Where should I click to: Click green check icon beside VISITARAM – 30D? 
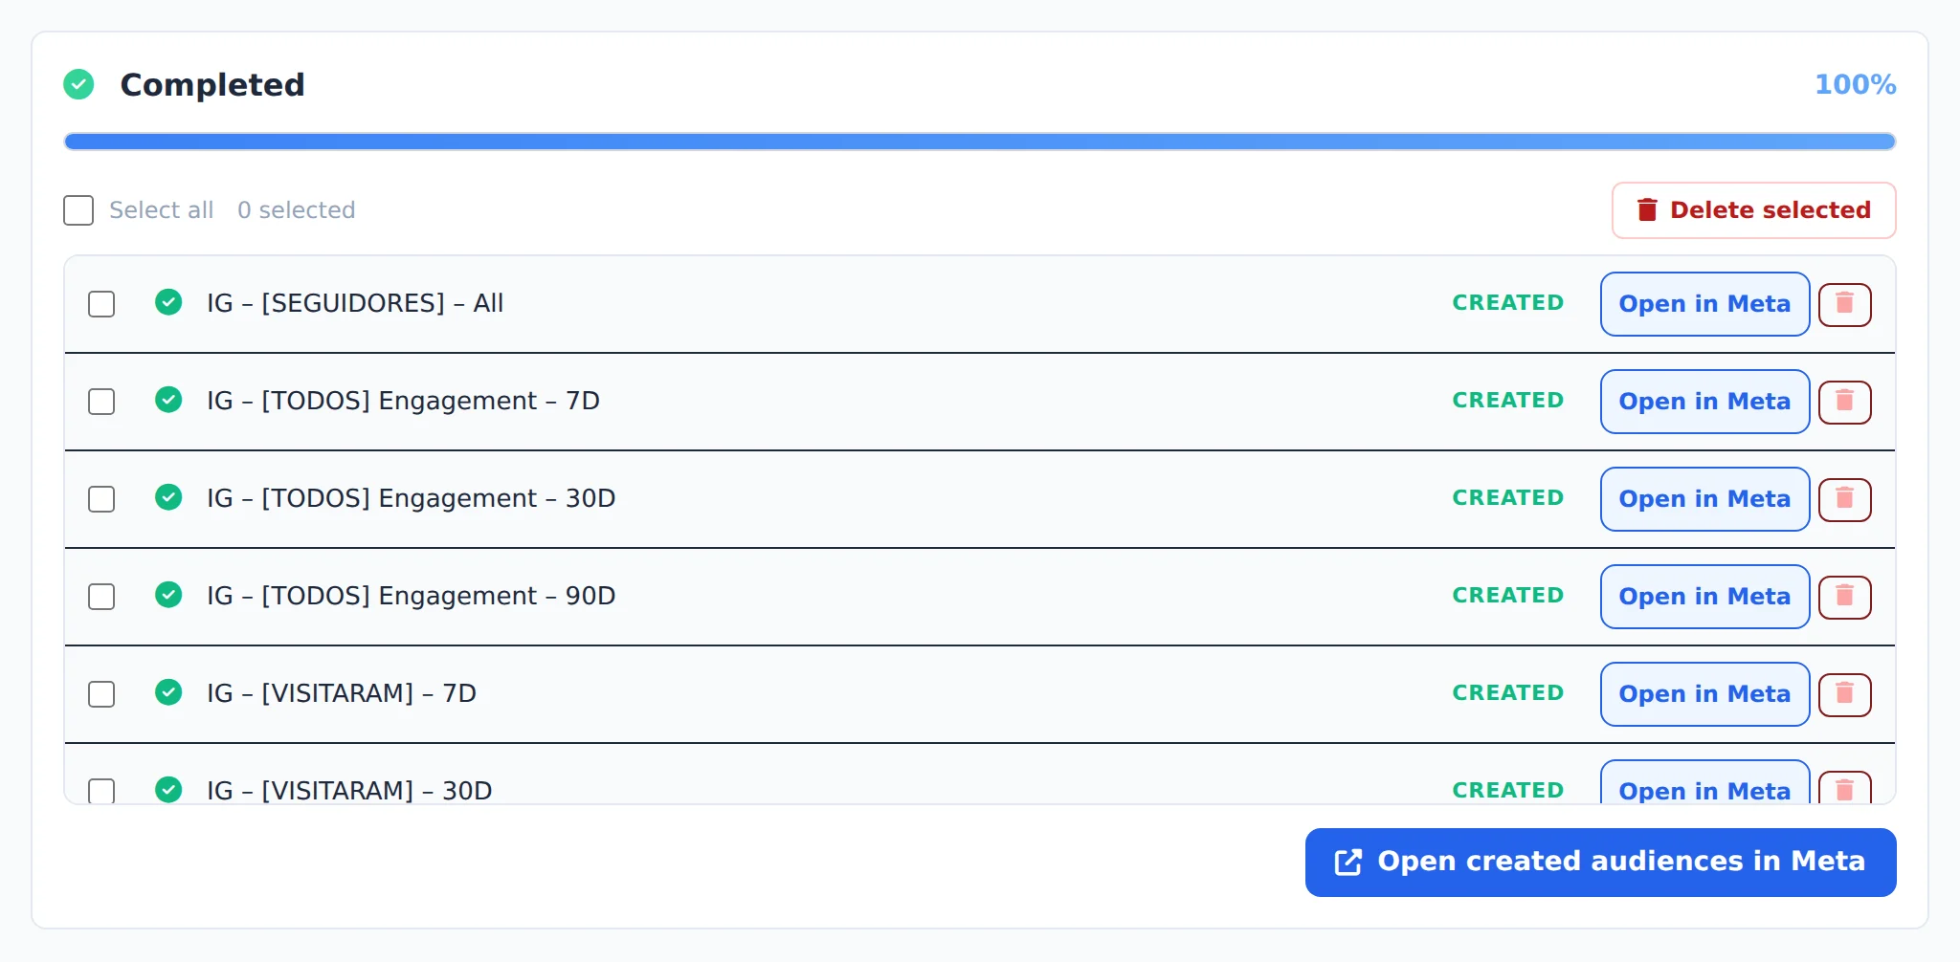pyautogui.click(x=168, y=790)
